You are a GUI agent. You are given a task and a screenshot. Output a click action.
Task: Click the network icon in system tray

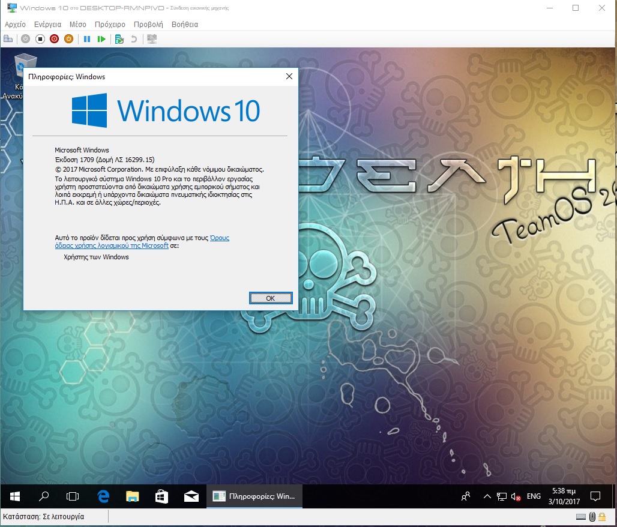click(502, 497)
